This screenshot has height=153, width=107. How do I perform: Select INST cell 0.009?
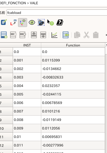click(27, 128)
